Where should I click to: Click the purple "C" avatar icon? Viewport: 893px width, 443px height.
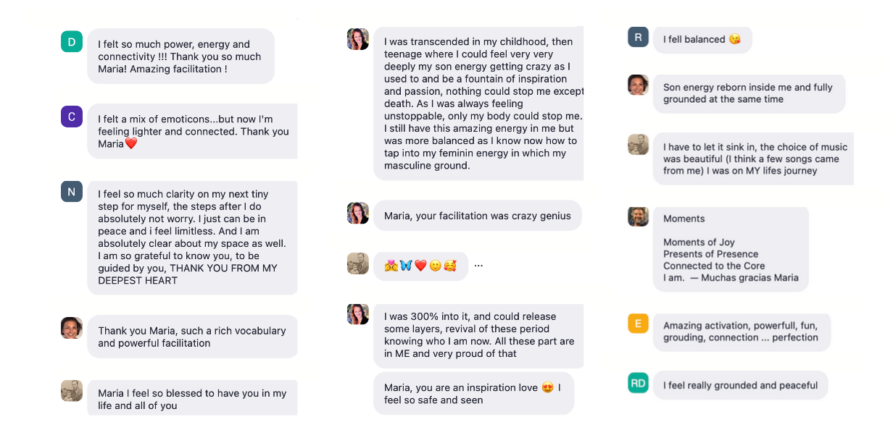pos(72,117)
